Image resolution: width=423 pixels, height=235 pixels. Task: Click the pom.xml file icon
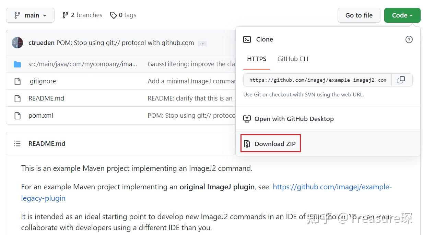click(x=17, y=116)
